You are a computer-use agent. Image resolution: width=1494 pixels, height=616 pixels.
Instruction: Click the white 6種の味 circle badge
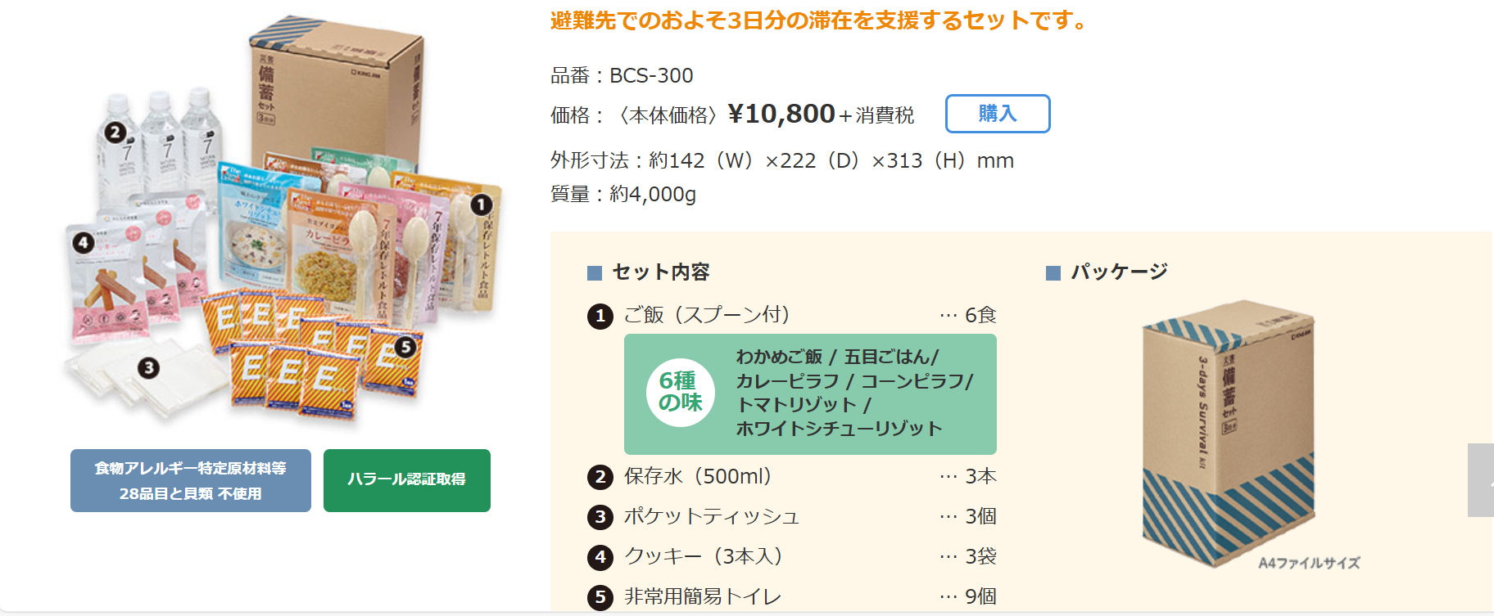(x=680, y=393)
